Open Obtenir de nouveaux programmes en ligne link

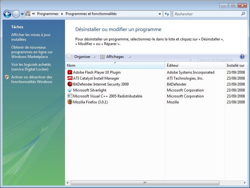tap(32, 52)
